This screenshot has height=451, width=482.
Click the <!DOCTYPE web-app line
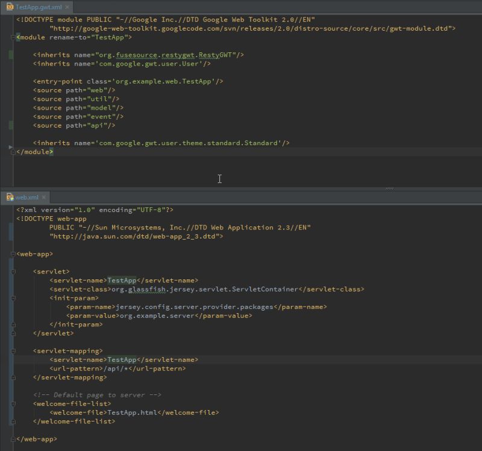tap(51, 219)
